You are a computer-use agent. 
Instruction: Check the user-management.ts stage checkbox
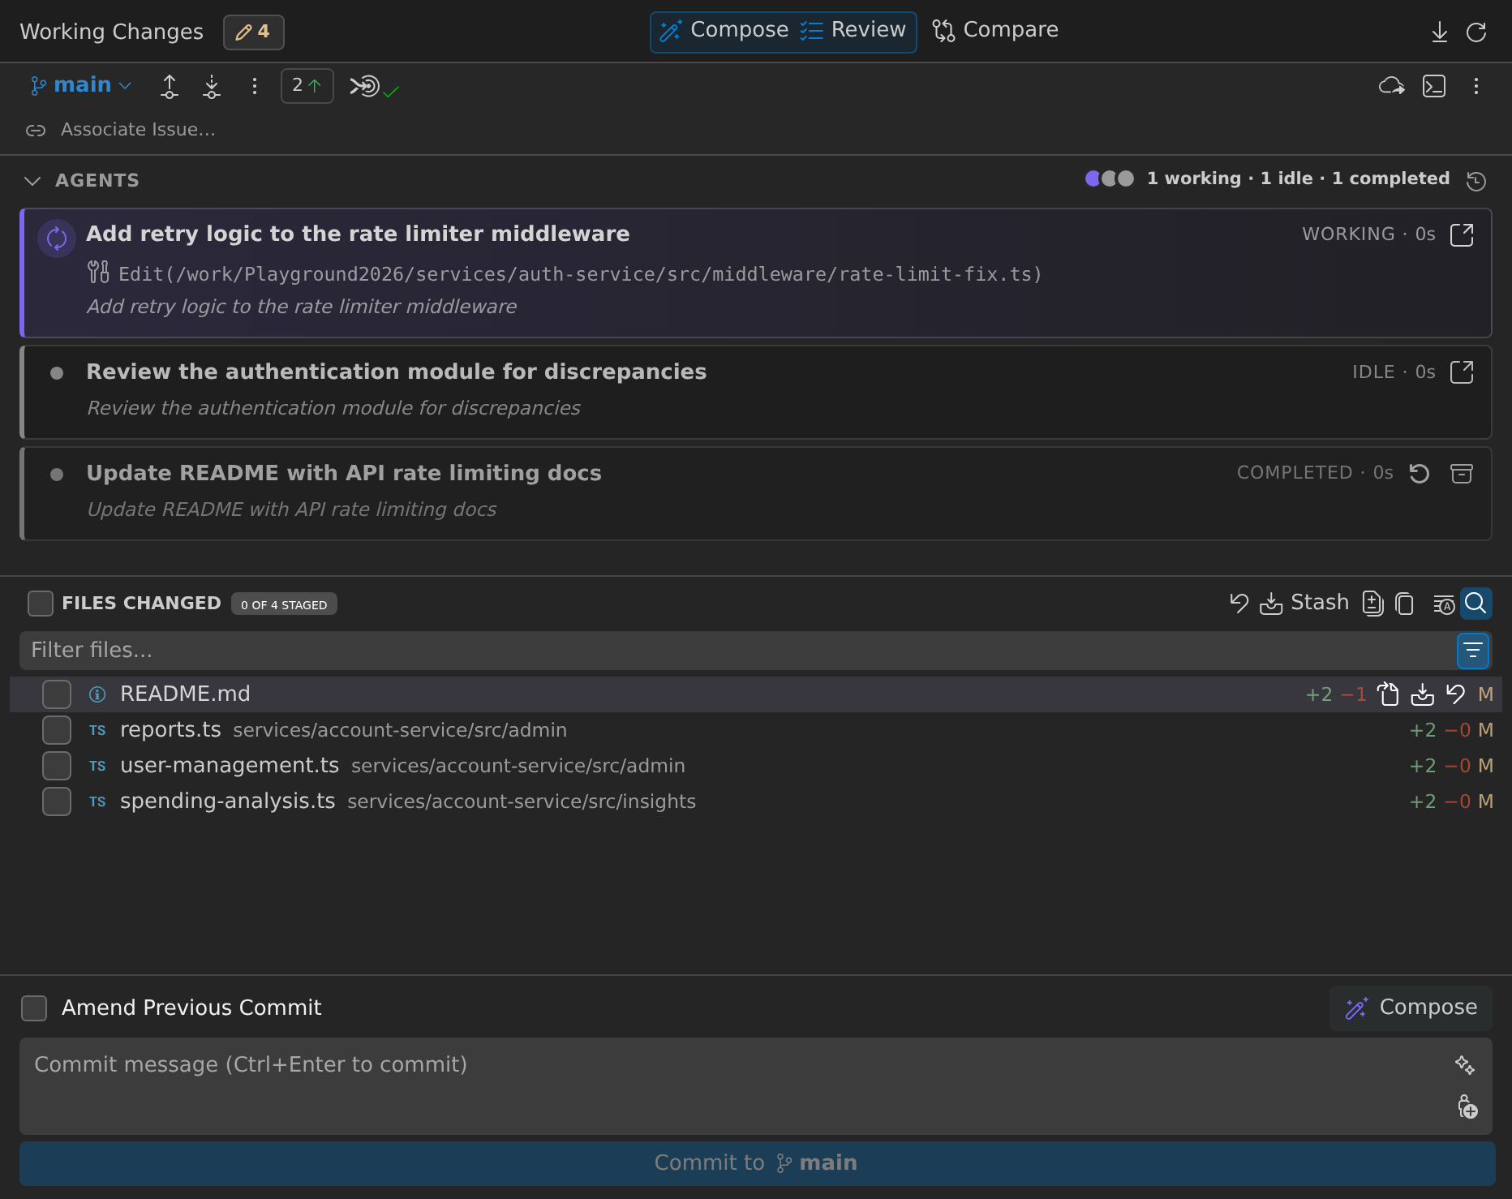(x=57, y=766)
